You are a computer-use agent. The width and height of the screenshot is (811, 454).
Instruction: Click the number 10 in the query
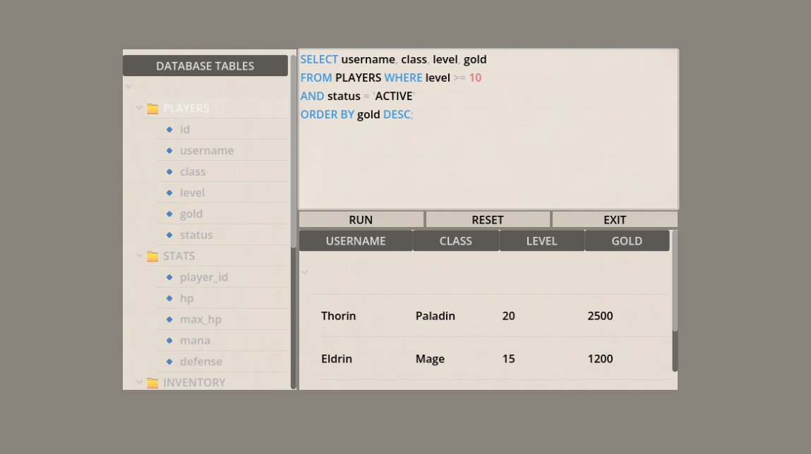click(x=475, y=78)
